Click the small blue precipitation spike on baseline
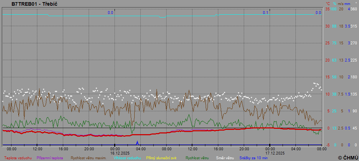The width and height of the screenshot is (359, 161). click(137, 143)
